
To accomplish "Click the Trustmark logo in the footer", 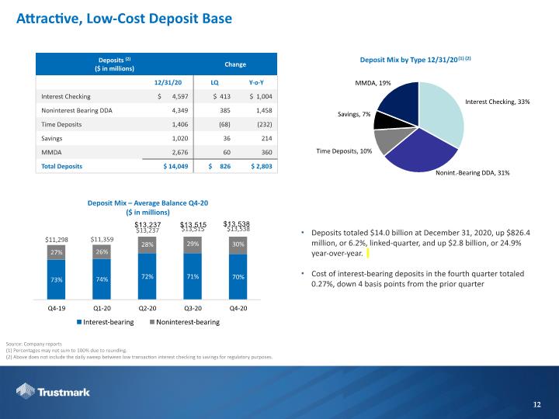I will click(x=53, y=392).
